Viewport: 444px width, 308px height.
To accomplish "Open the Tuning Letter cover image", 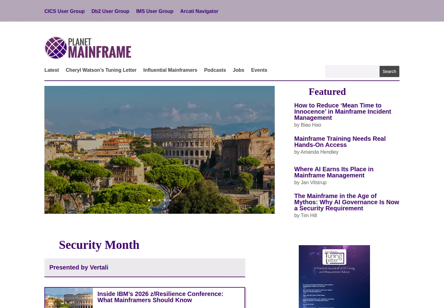I will pos(334,277).
